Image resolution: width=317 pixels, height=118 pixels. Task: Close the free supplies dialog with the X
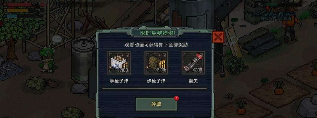point(218,37)
